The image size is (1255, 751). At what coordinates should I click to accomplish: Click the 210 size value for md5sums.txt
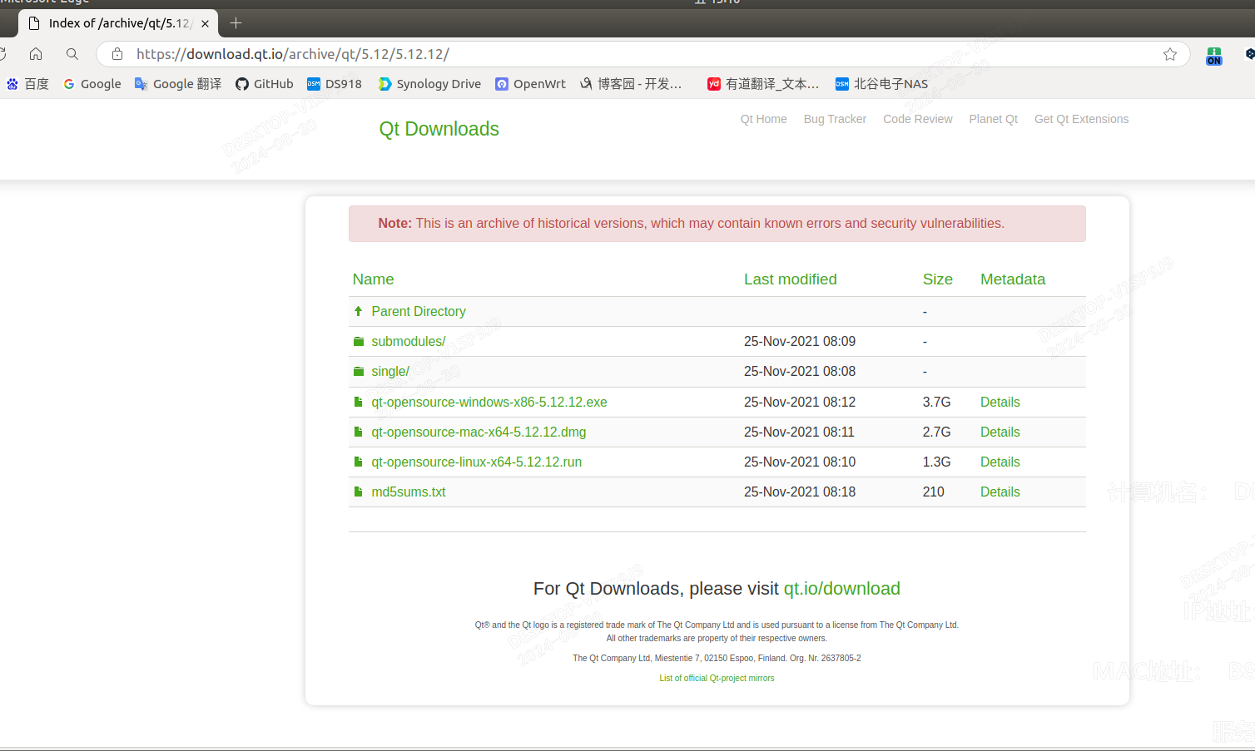933,492
